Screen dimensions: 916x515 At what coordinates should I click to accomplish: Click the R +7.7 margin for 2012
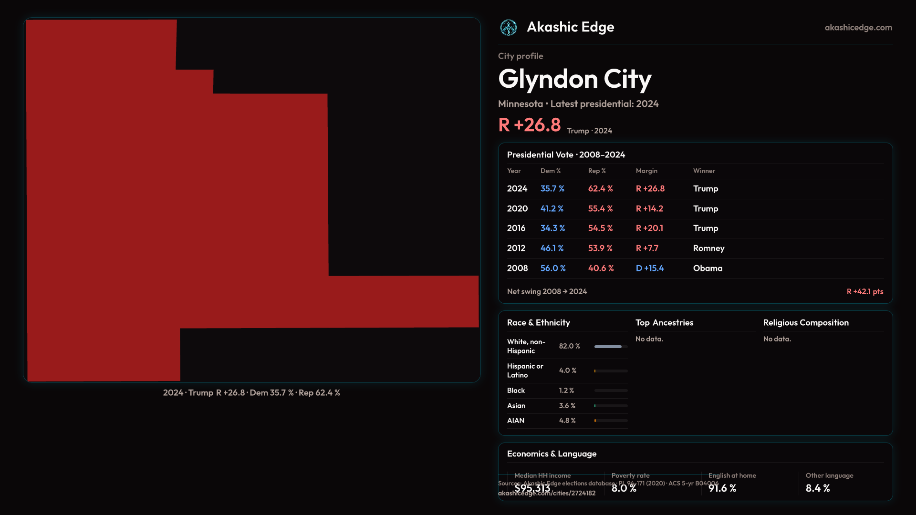pos(646,248)
